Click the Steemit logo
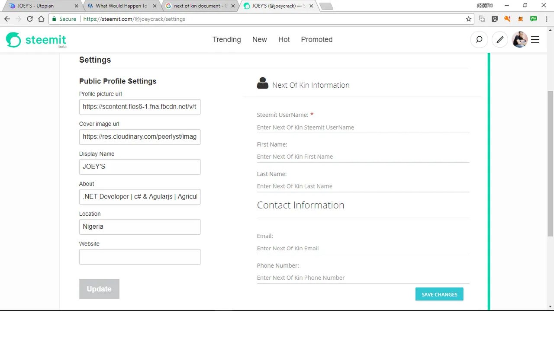The image size is (554, 342). [36, 40]
